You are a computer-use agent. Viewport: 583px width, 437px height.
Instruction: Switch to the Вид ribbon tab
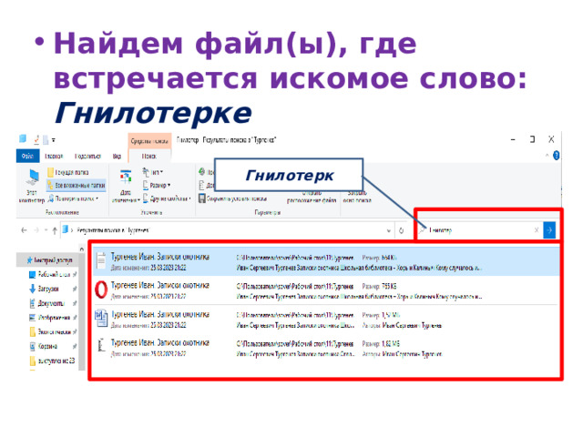(x=117, y=156)
